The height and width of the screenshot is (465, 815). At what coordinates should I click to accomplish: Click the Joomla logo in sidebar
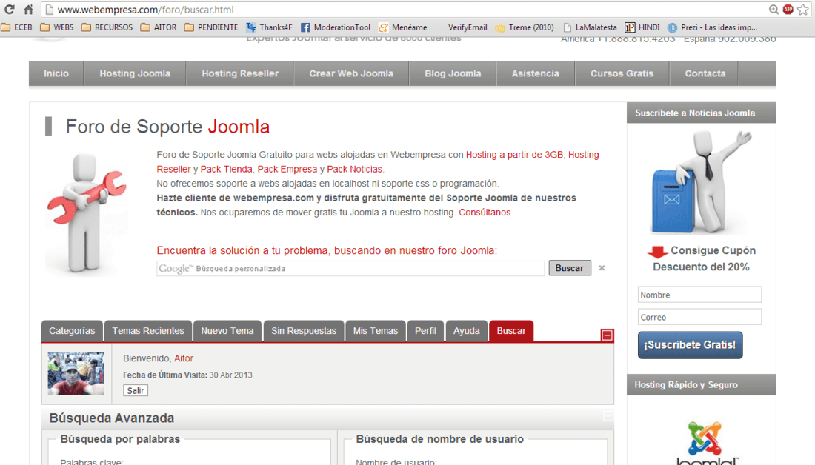706,443
